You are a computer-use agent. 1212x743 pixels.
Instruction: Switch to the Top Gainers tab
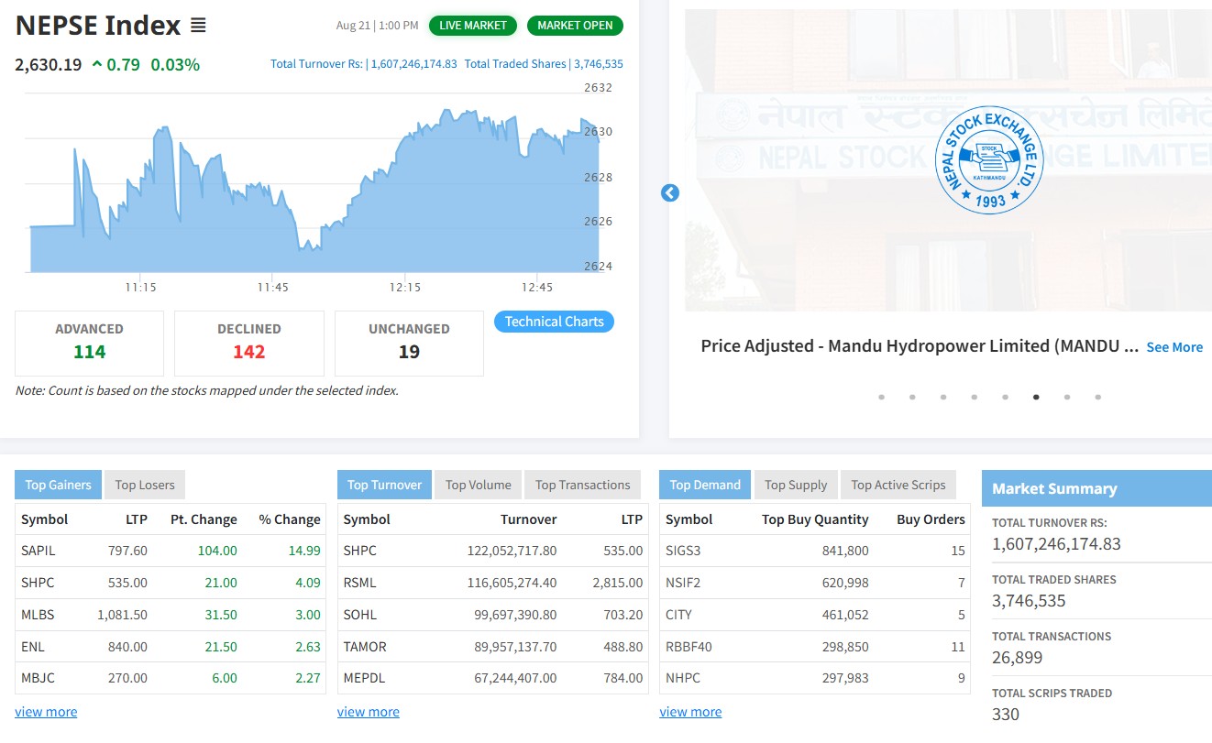tap(58, 485)
